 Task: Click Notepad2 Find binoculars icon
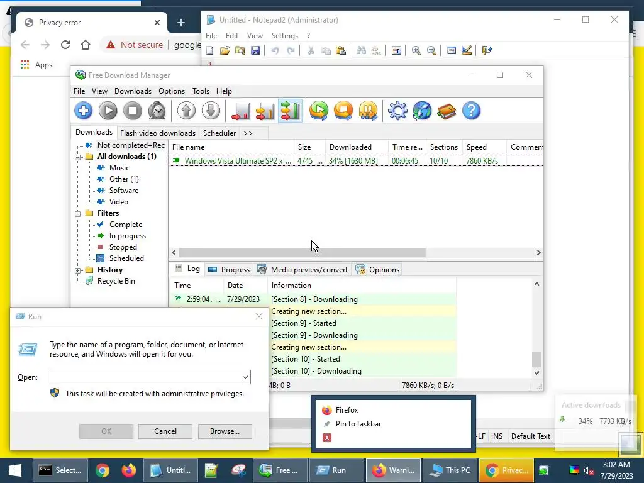tap(361, 50)
